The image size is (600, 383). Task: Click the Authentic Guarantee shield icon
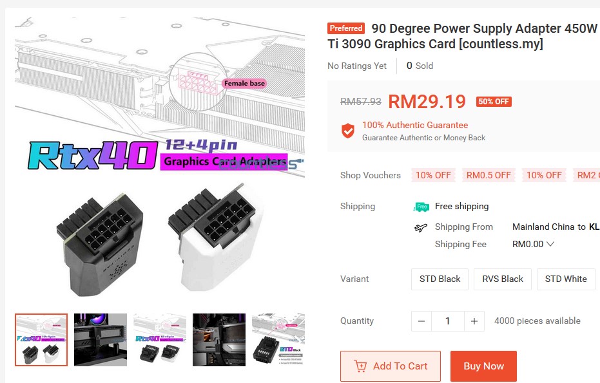(348, 131)
